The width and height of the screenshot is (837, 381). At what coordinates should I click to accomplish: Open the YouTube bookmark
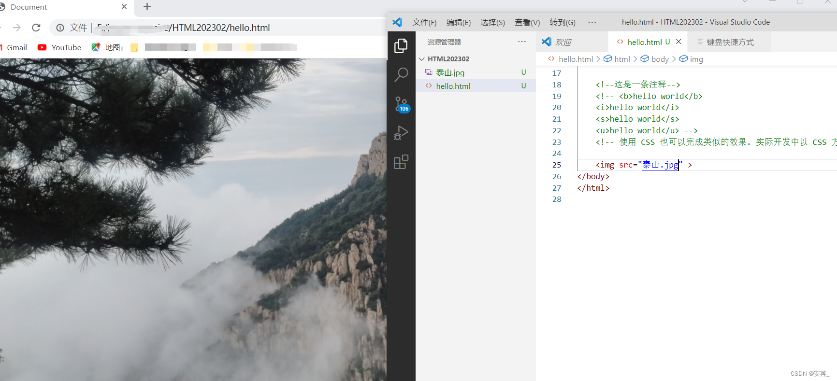click(59, 47)
